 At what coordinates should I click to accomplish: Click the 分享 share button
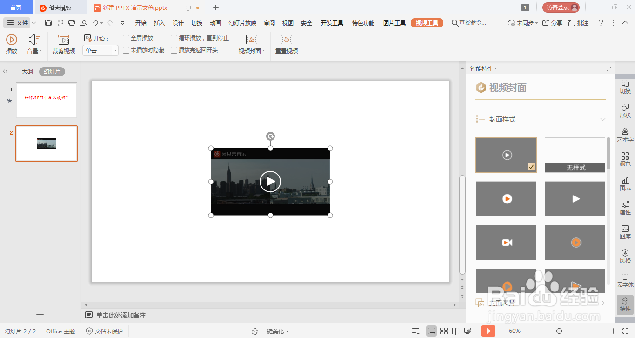[x=552, y=23]
